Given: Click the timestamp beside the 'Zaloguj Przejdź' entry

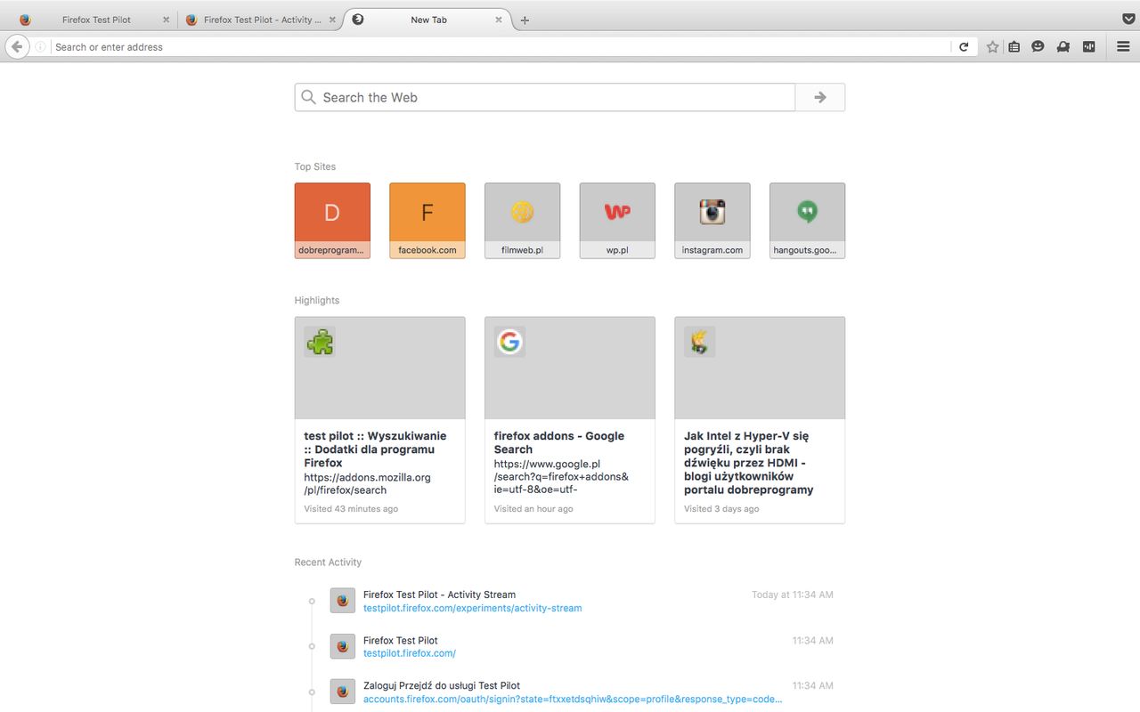Looking at the screenshot, I should (x=813, y=686).
